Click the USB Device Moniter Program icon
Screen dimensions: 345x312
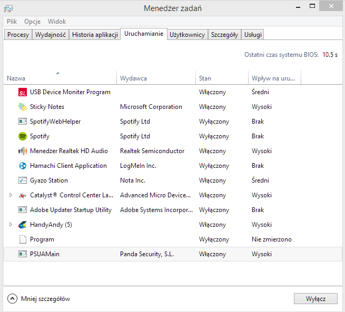pos(23,92)
